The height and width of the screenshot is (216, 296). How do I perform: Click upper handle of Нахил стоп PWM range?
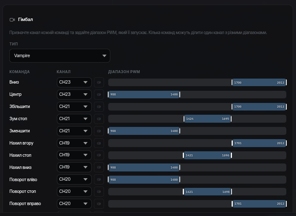(231, 155)
